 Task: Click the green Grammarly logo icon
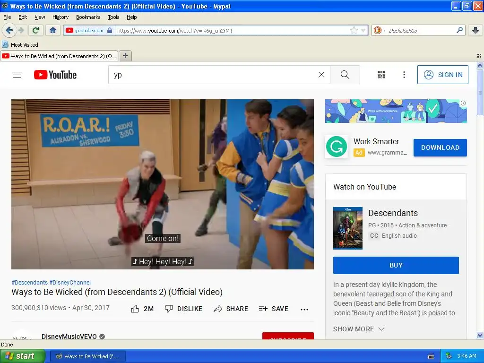pos(337,147)
